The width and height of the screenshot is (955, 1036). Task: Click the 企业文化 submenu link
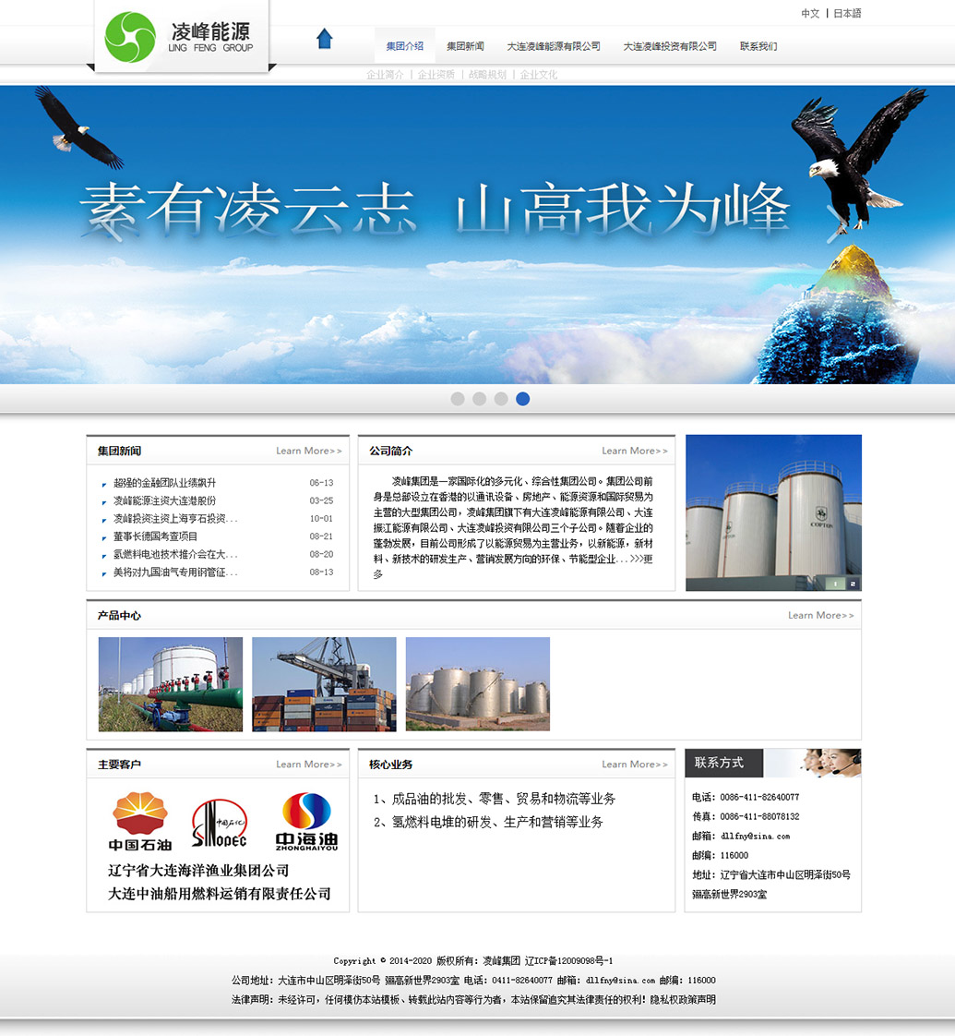(x=539, y=75)
